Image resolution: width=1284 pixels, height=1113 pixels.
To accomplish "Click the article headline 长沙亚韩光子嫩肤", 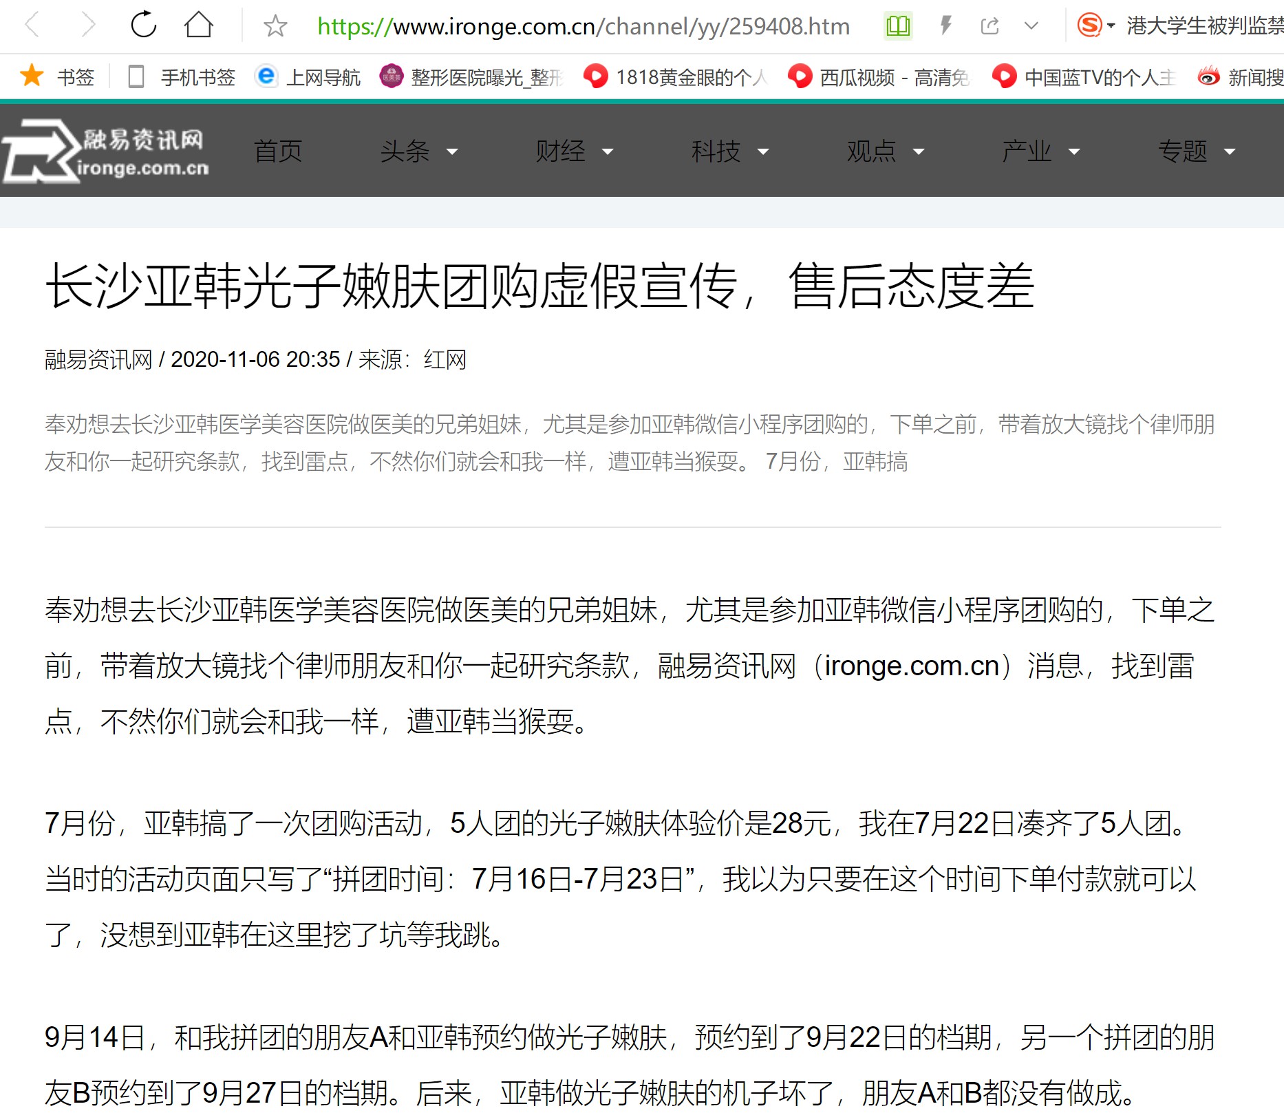I will click(x=539, y=286).
